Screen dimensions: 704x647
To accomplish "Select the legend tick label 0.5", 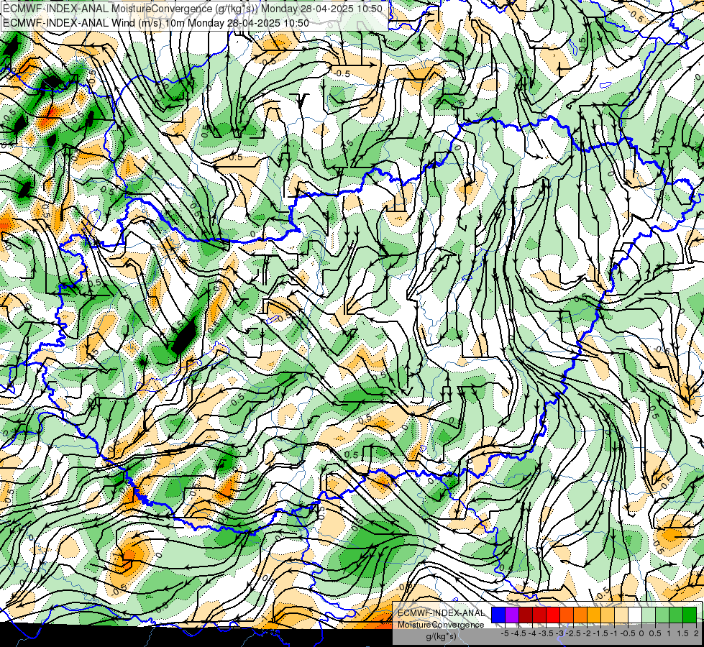I will point(655,633).
